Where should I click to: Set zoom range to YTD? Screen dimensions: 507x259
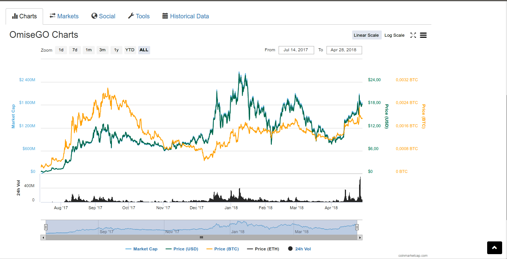[x=130, y=50]
